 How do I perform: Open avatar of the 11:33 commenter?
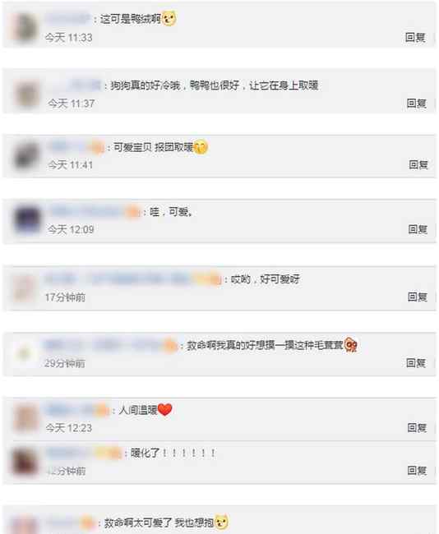click(25, 27)
